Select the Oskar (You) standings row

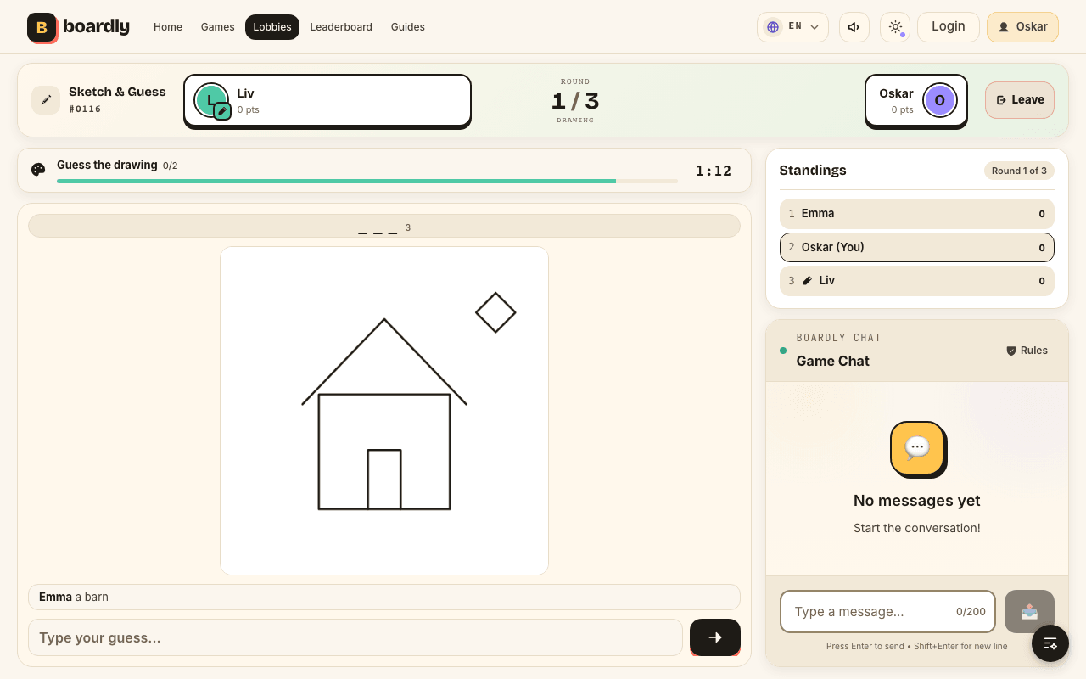(917, 247)
